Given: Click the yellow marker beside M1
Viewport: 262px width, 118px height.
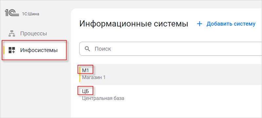Looking at the screenshot, I should pos(80,74).
